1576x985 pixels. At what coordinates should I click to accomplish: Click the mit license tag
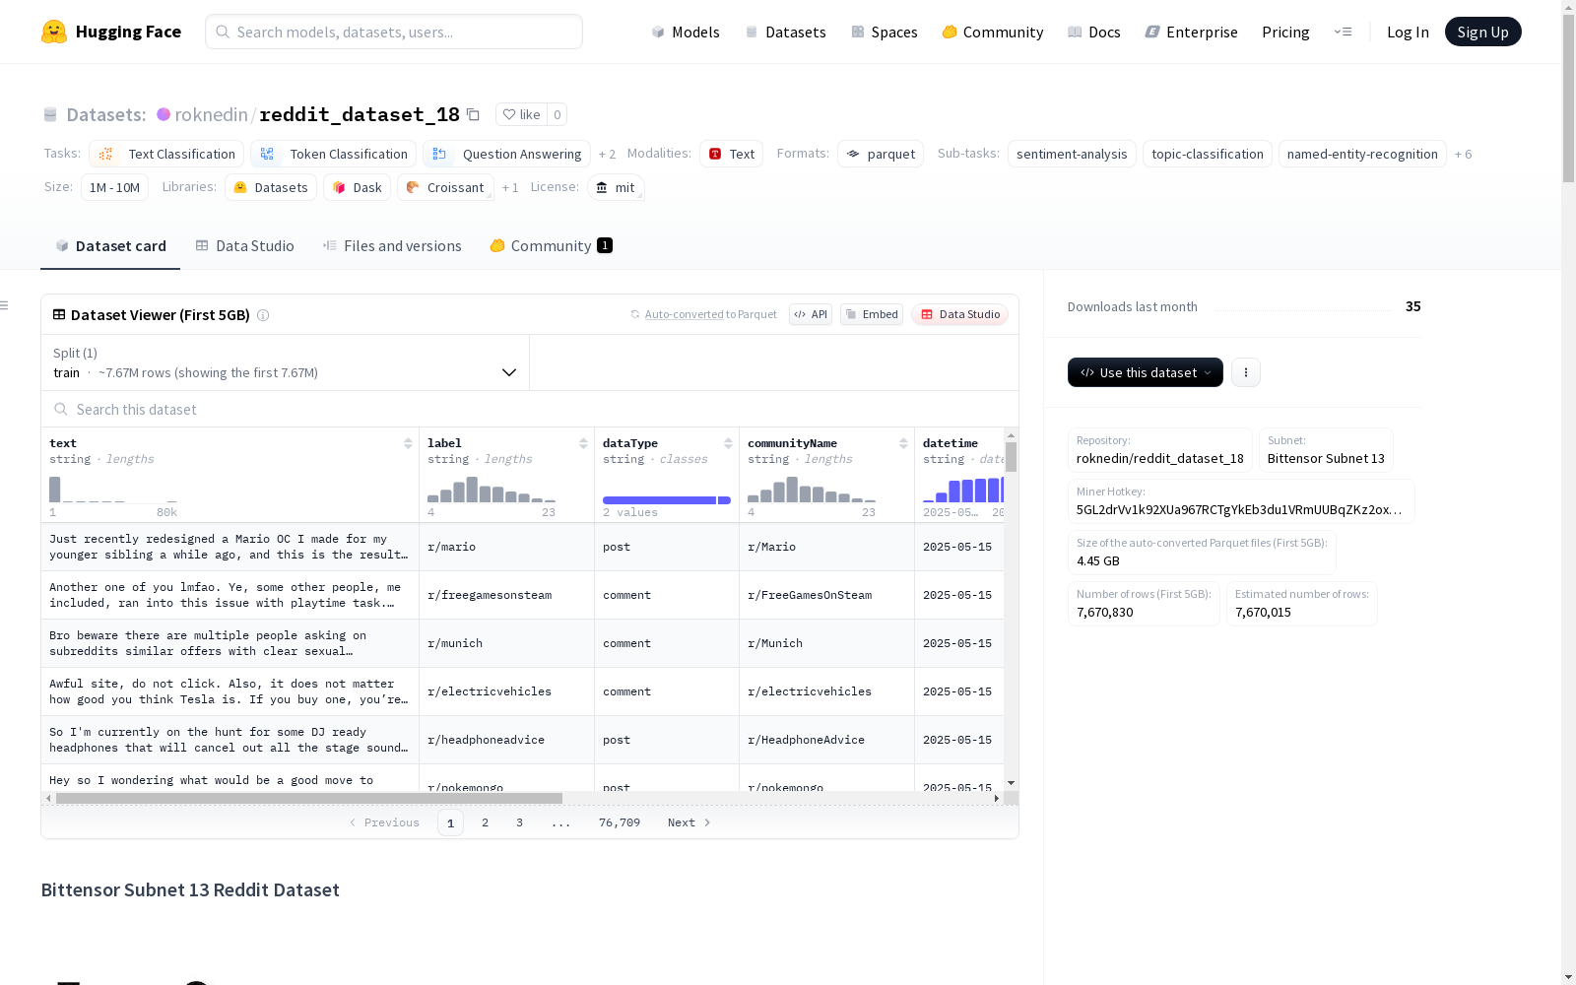click(x=616, y=187)
